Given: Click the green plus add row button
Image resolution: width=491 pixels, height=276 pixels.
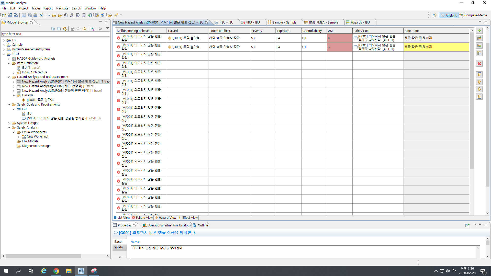Looking at the screenshot, I should pos(479,31).
